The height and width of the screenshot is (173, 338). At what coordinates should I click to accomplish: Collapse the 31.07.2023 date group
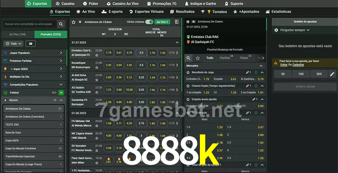click(x=177, y=42)
